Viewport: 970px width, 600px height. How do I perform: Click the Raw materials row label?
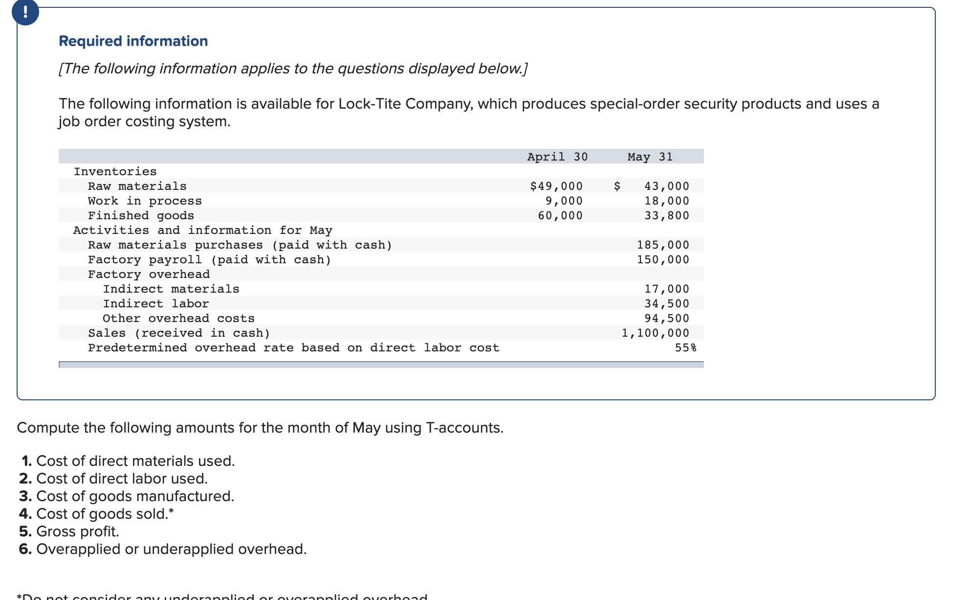[137, 186]
